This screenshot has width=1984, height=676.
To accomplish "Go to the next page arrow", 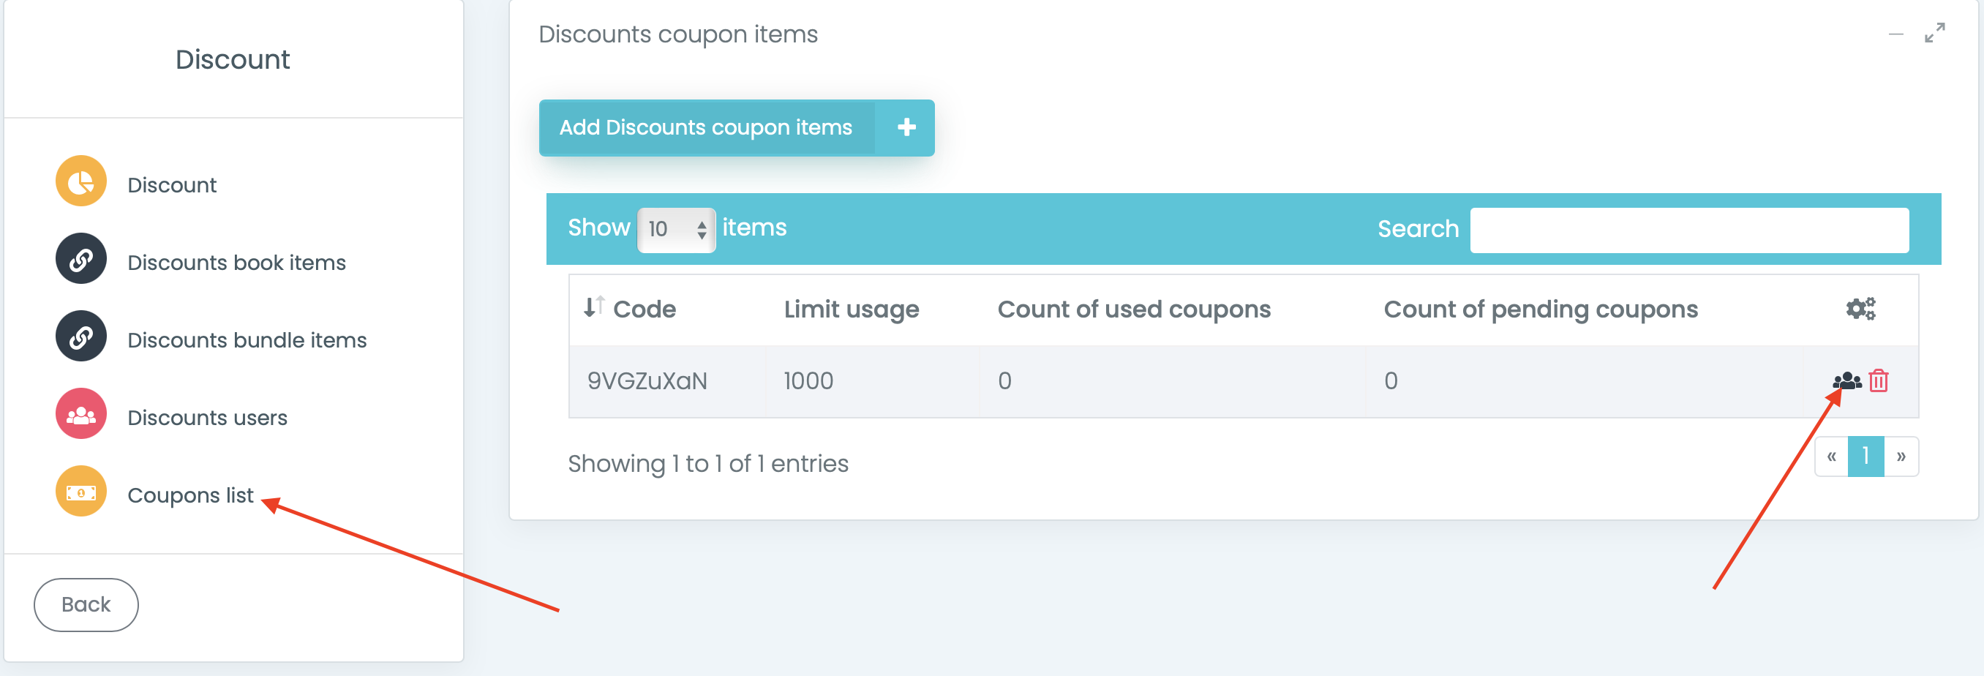I will [1901, 457].
